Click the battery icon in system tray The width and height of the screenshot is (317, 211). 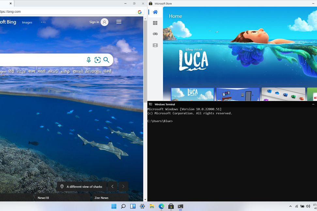pyautogui.click(x=302, y=206)
